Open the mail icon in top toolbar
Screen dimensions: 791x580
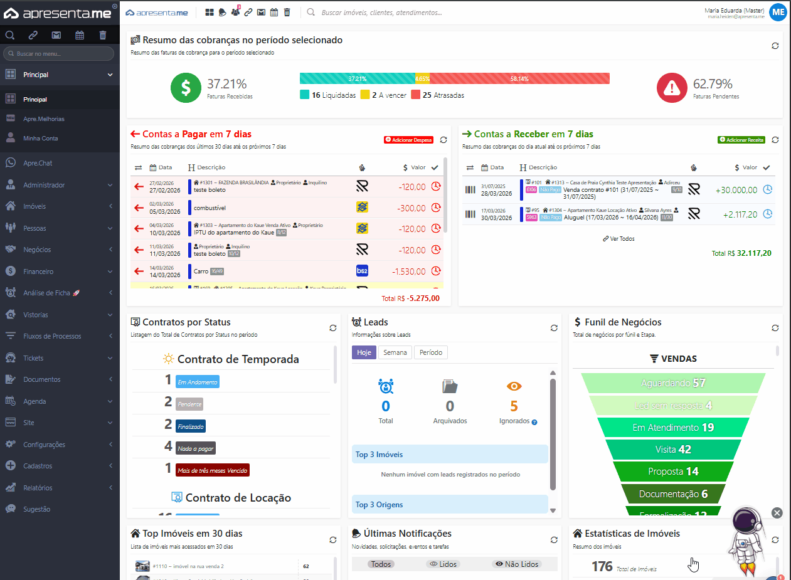pyautogui.click(x=261, y=12)
